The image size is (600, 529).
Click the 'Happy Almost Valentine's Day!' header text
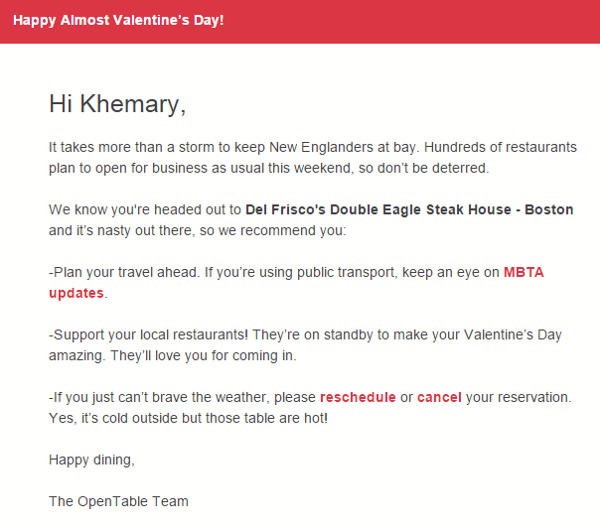(x=118, y=20)
